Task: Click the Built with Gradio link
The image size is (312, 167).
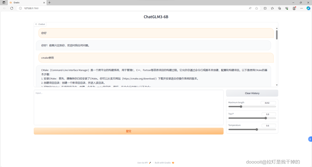Action: (x=164, y=163)
